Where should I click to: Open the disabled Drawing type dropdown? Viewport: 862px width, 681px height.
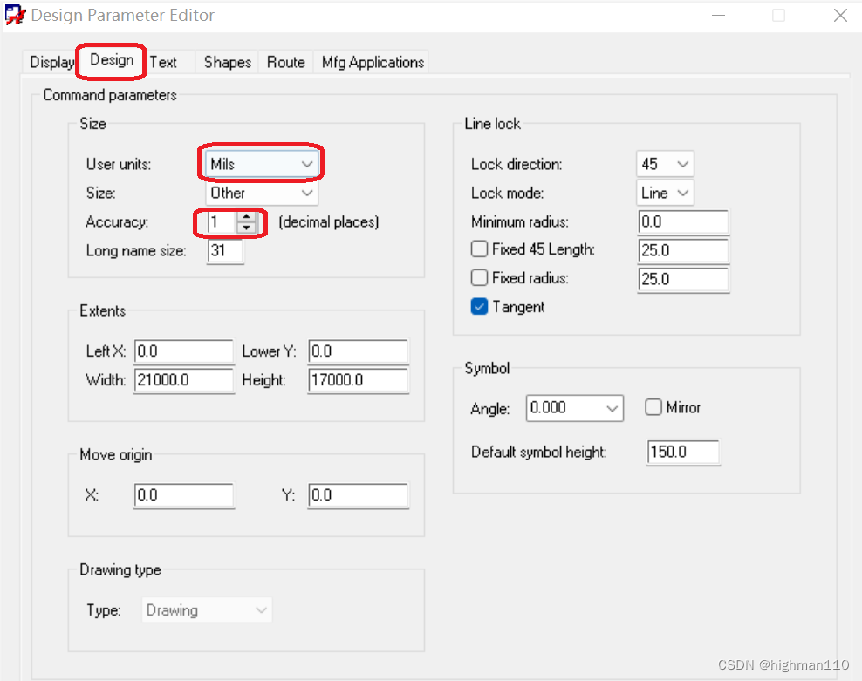207,610
